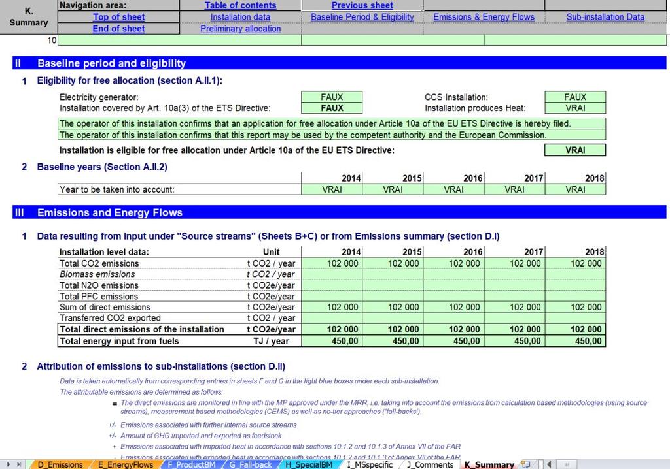Select Total energy input 2015 value 450,00
The height and width of the screenshot is (469, 670).
click(393, 340)
